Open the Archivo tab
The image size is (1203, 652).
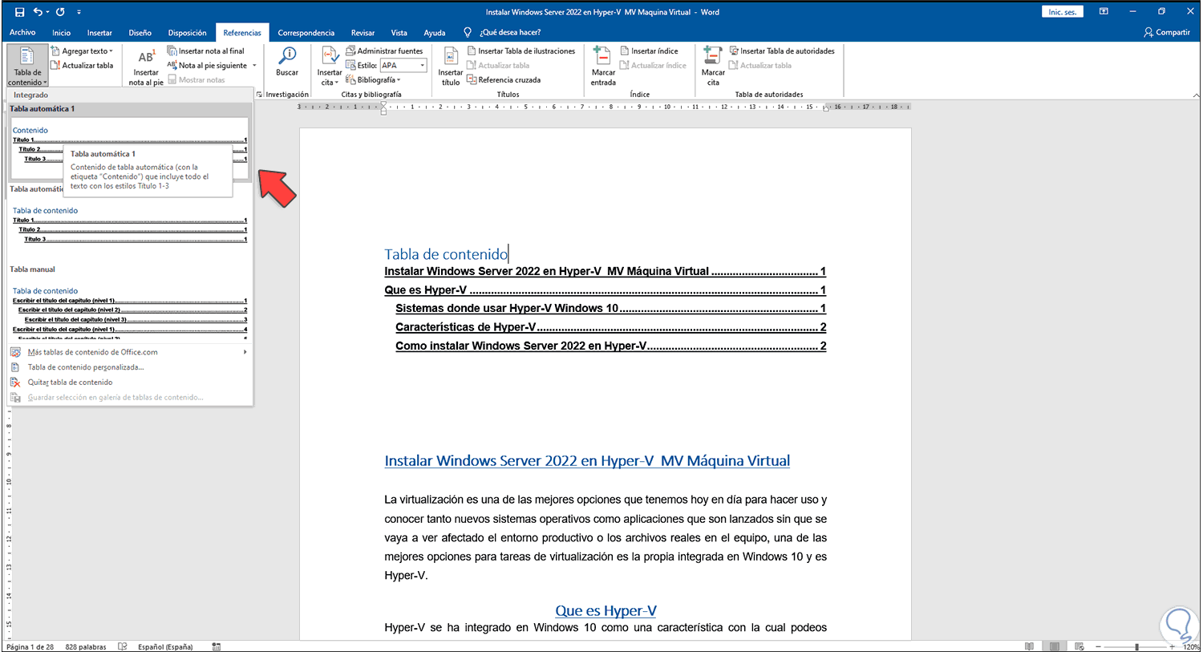[x=22, y=33]
